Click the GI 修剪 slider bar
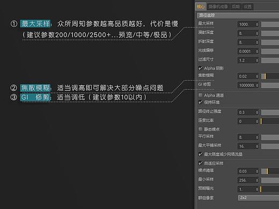Screen dimensions: 279x209 click(270, 85)
